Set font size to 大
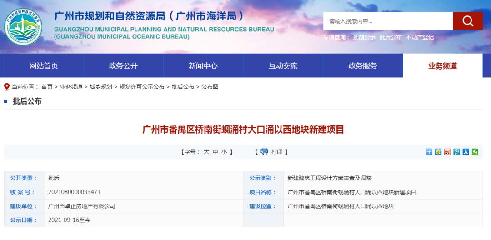Viewport: 491px width, 240px height. 206,152
